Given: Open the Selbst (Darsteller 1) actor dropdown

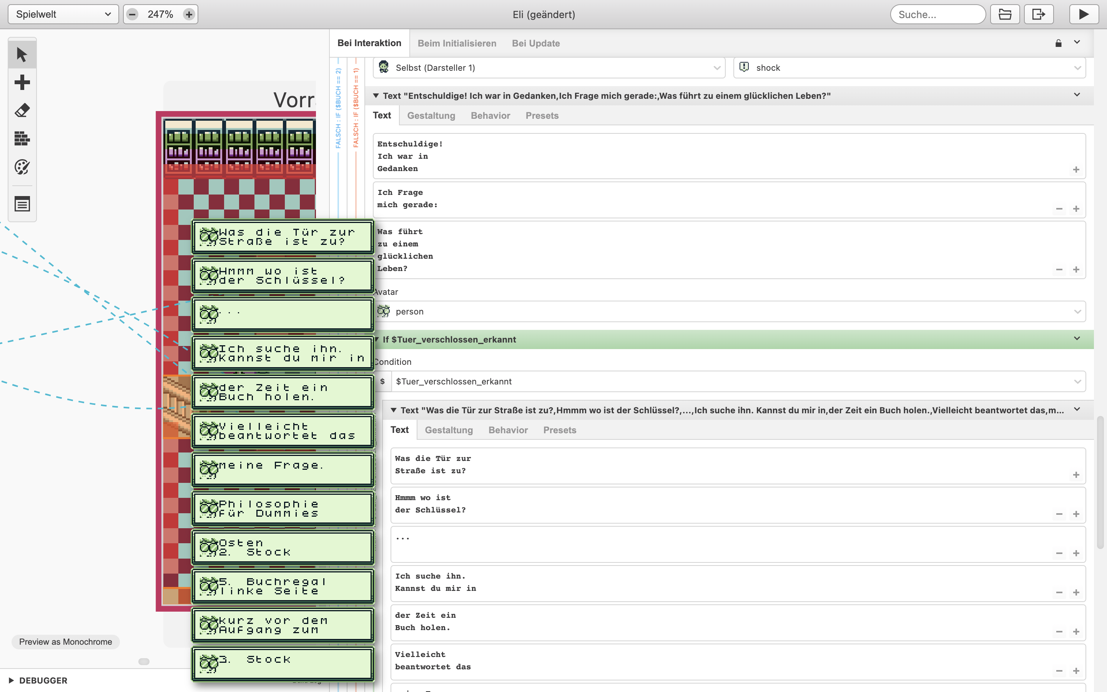Looking at the screenshot, I should pyautogui.click(x=549, y=68).
